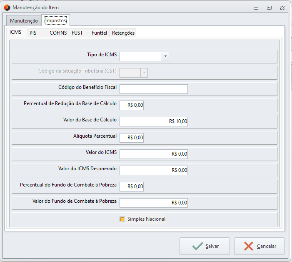Screen dimensions: 292x262
Task: Open the Retenções tab
Action: (123, 33)
